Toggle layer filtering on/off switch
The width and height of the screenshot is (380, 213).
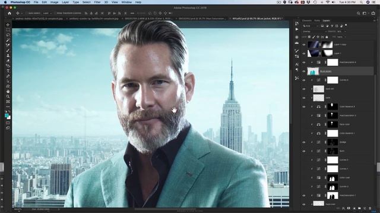pos(346,25)
